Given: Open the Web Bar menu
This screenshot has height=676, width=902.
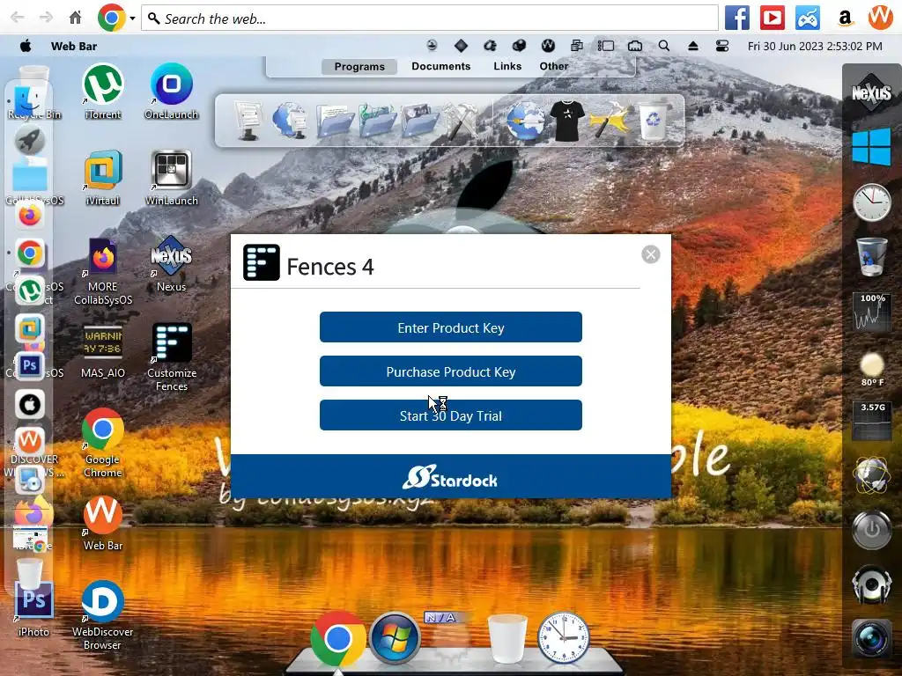Looking at the screenshot, I should [x=74, y=46].
